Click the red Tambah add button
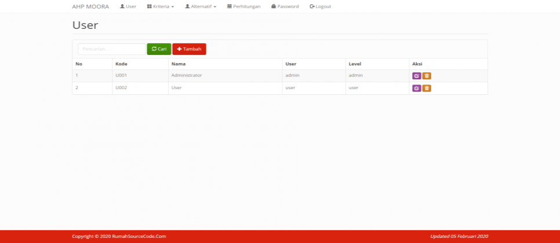The image size is (560, 243). pos(190,49)
